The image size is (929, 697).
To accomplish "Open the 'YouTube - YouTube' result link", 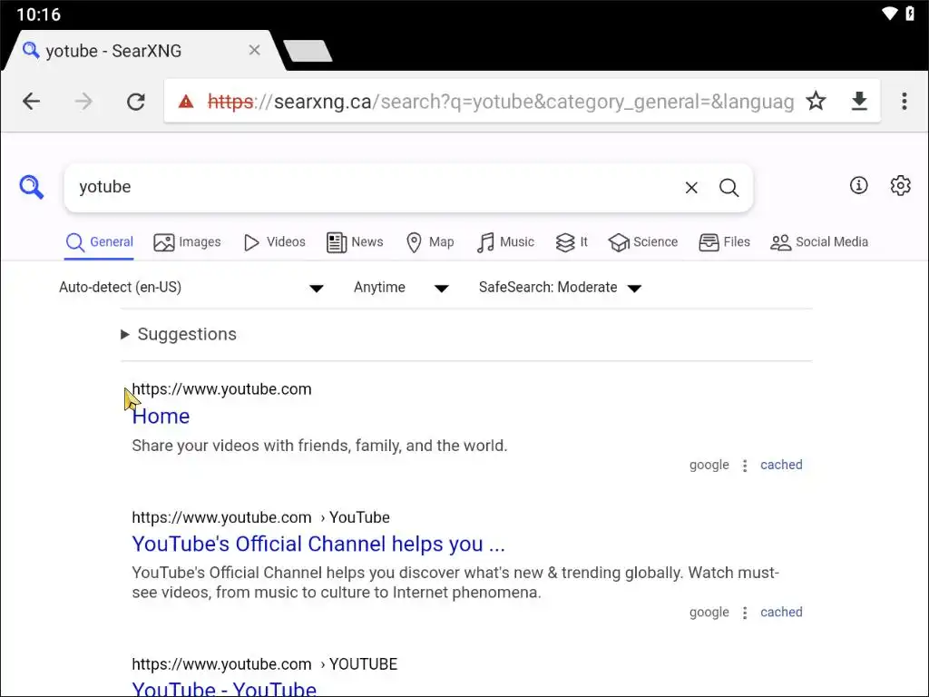I will pos(224,689).
